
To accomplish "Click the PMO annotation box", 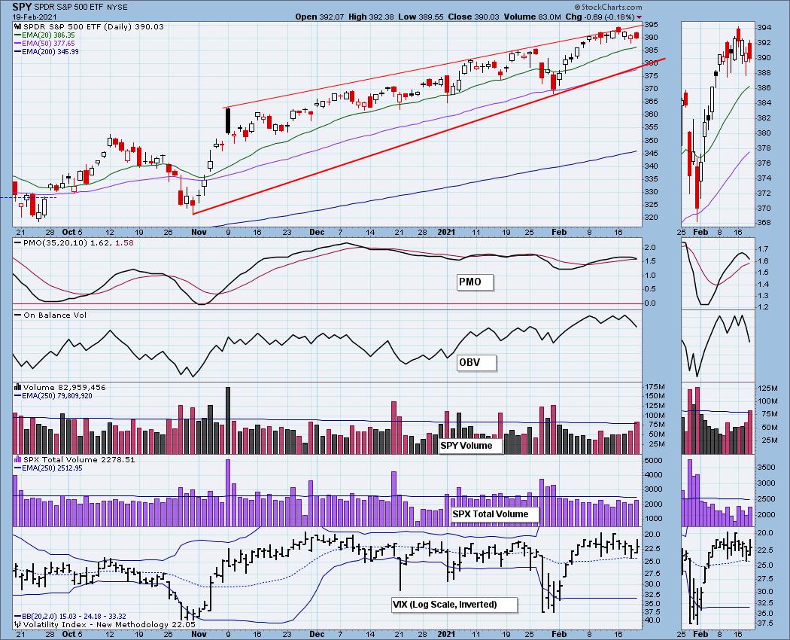I will (x=475, y=282).
